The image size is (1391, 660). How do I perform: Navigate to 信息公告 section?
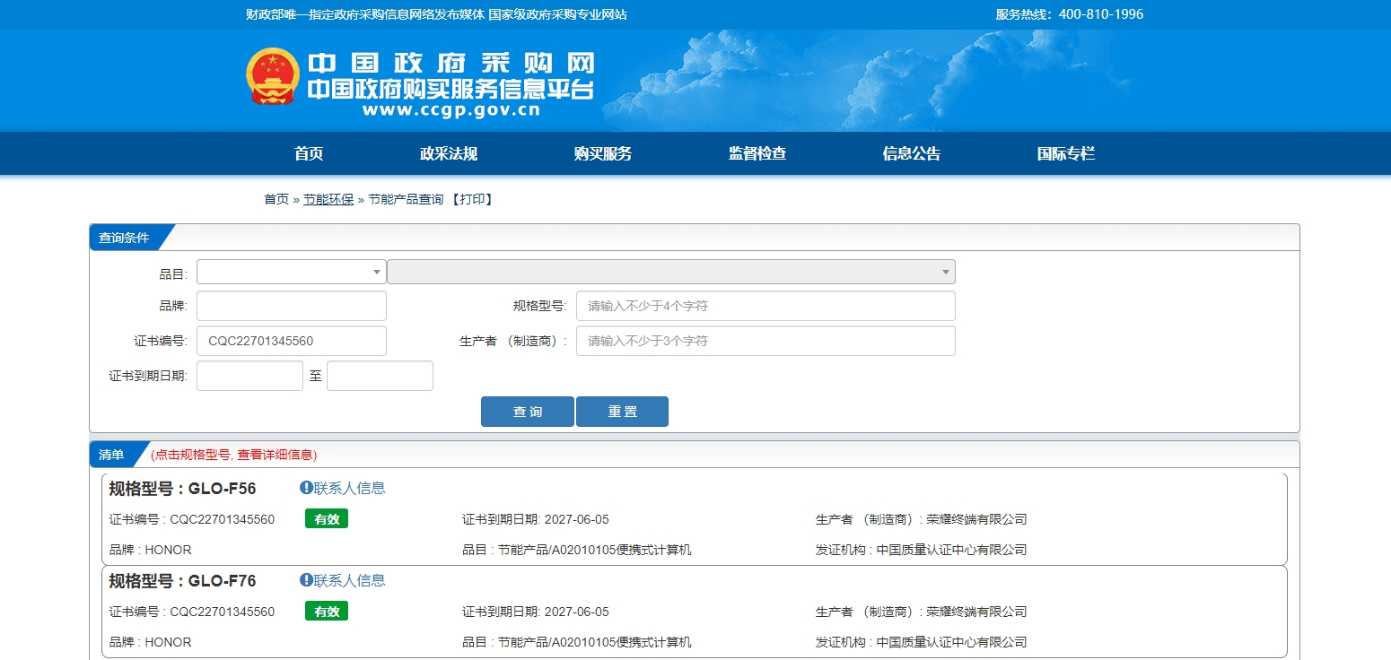click(911, 153)
